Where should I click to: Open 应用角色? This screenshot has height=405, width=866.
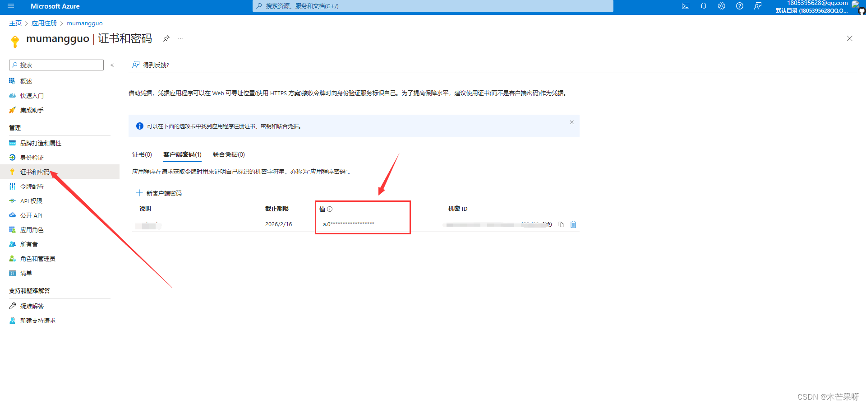(x=32, y=230)
